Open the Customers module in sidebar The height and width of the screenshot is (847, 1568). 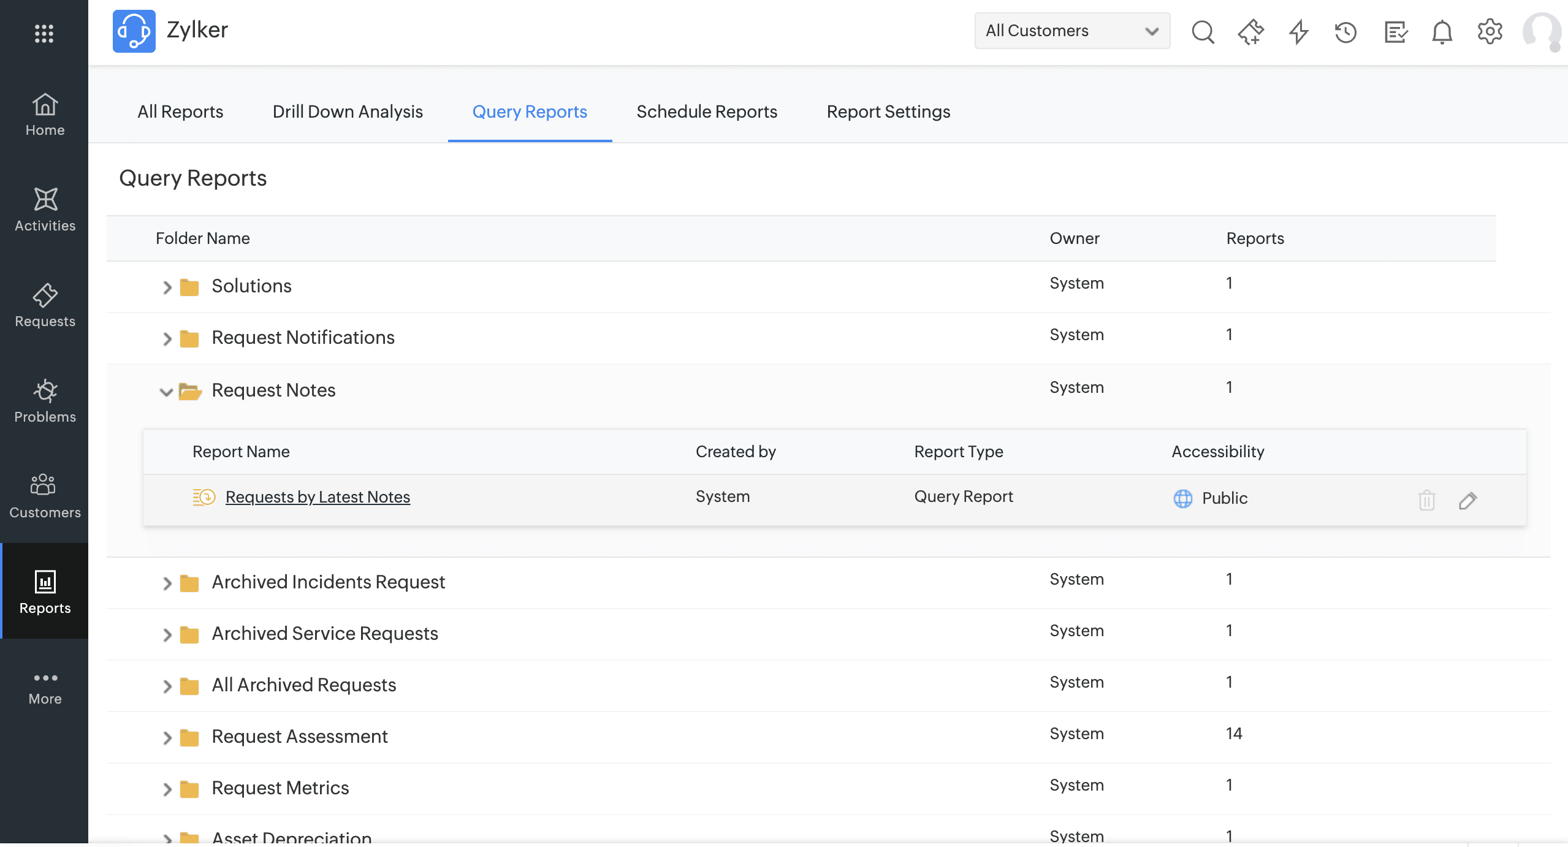(x=45, y=496)
